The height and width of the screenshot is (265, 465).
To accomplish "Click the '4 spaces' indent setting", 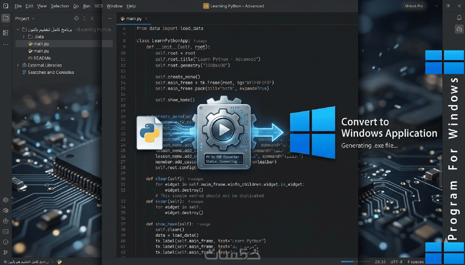I will 415,262.
